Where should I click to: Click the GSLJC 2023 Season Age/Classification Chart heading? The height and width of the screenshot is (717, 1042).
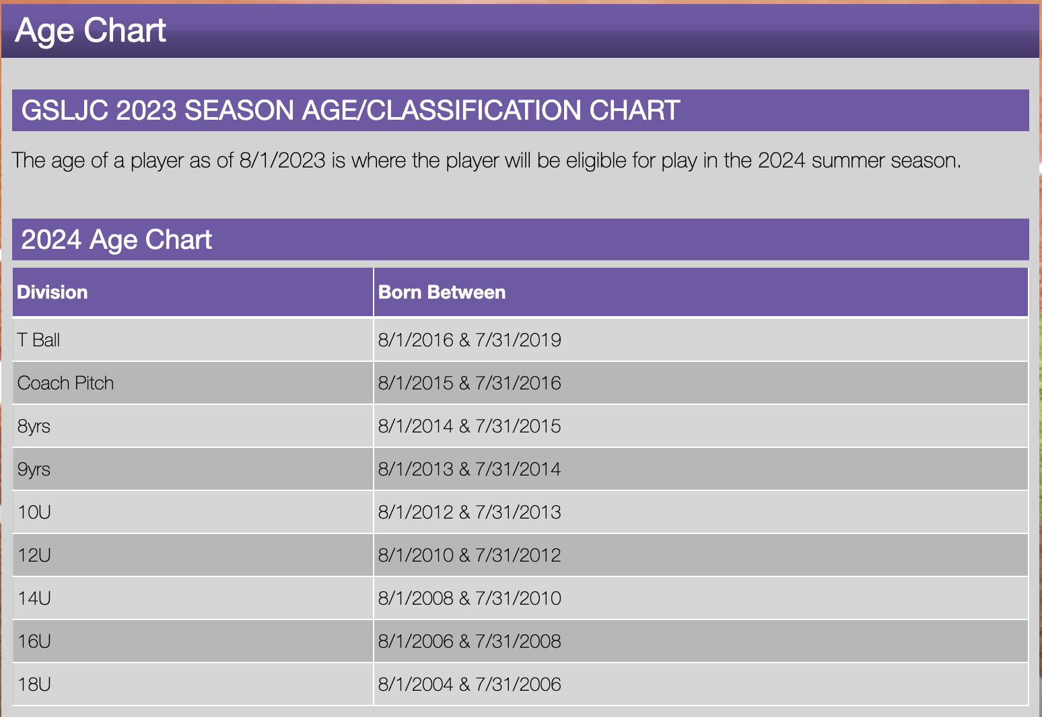pyautogui.click(x=350, y=110)
